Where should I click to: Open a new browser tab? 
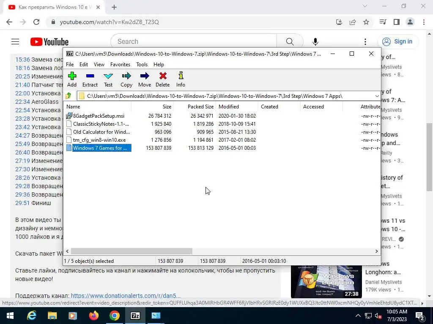point(114,7)
